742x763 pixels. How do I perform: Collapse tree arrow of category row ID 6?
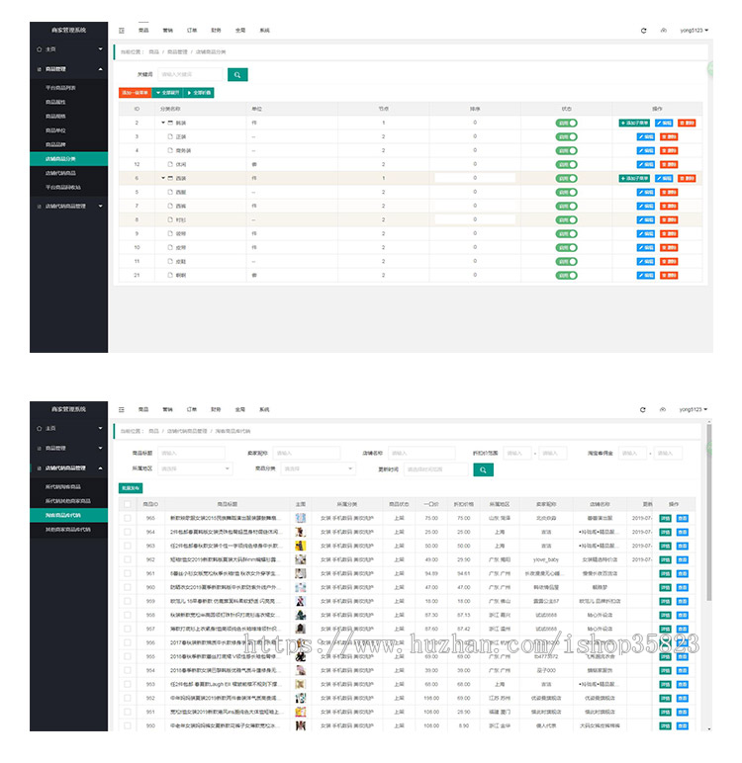pos(163,178)
